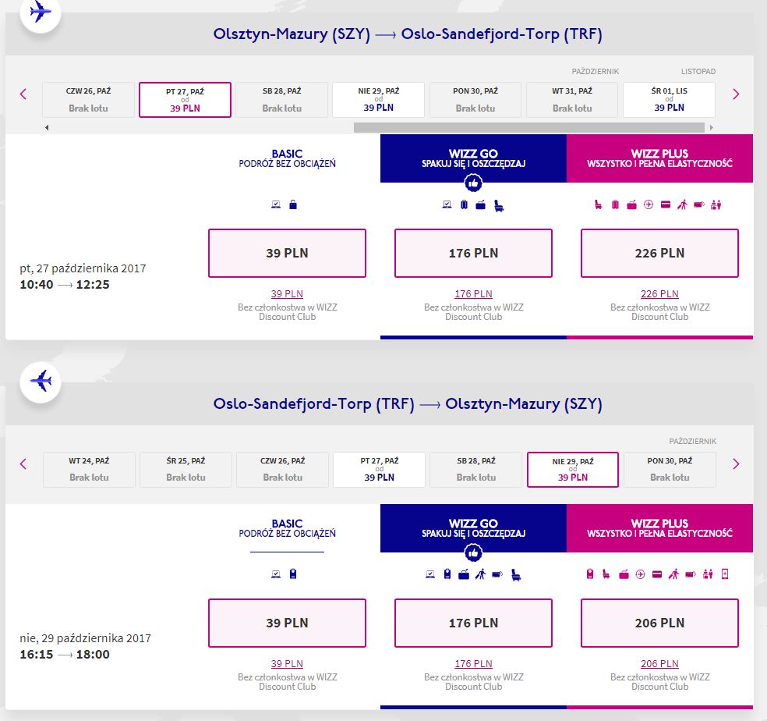The height and width of the screenshot is (721, 767).
Task: Choose the 39 PLN BASIC fare for the 10:40 flight
Action: coord(287,254)
